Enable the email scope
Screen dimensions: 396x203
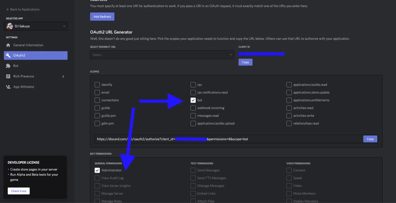point(97,92)
